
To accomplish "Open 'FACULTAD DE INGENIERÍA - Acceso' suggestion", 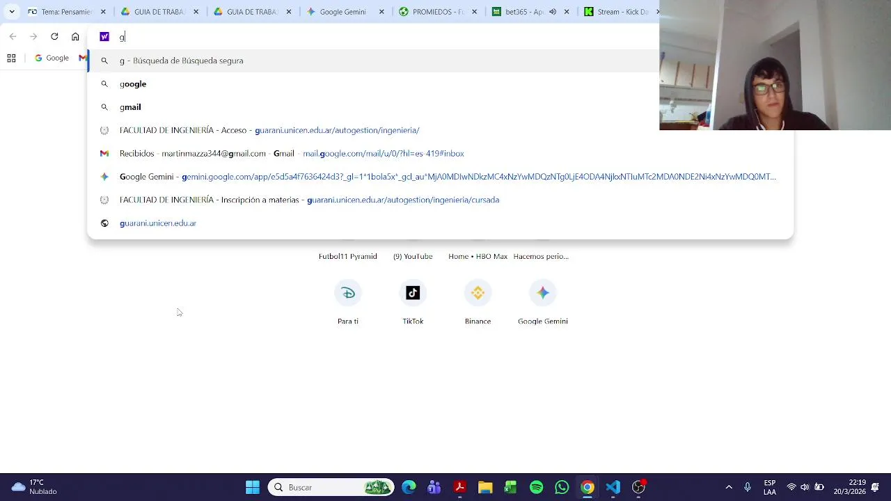I will 440,130.
